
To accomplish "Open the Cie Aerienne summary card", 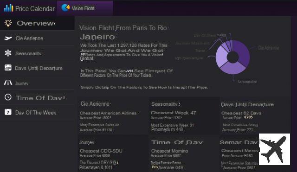I will [113, 116].
